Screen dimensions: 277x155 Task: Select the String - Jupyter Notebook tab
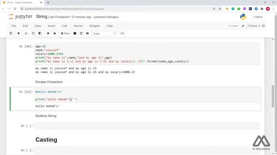tap(22, 3)
